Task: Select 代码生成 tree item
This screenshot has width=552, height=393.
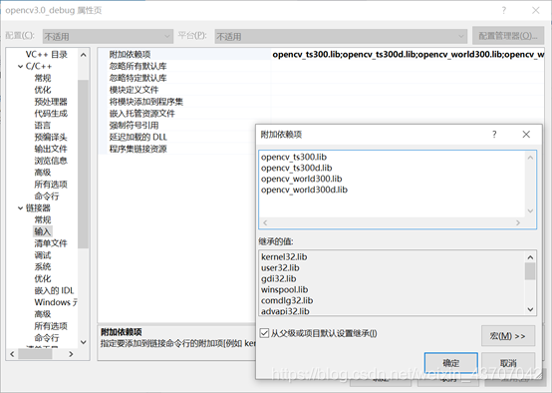Action: coord(51,114)
